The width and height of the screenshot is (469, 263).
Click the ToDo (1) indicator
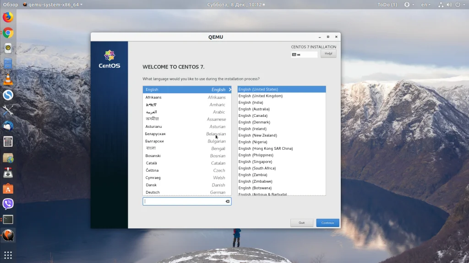tap(387, 5)
